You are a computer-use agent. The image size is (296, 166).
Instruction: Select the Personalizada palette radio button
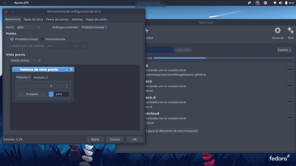click(x=42, y=39)
